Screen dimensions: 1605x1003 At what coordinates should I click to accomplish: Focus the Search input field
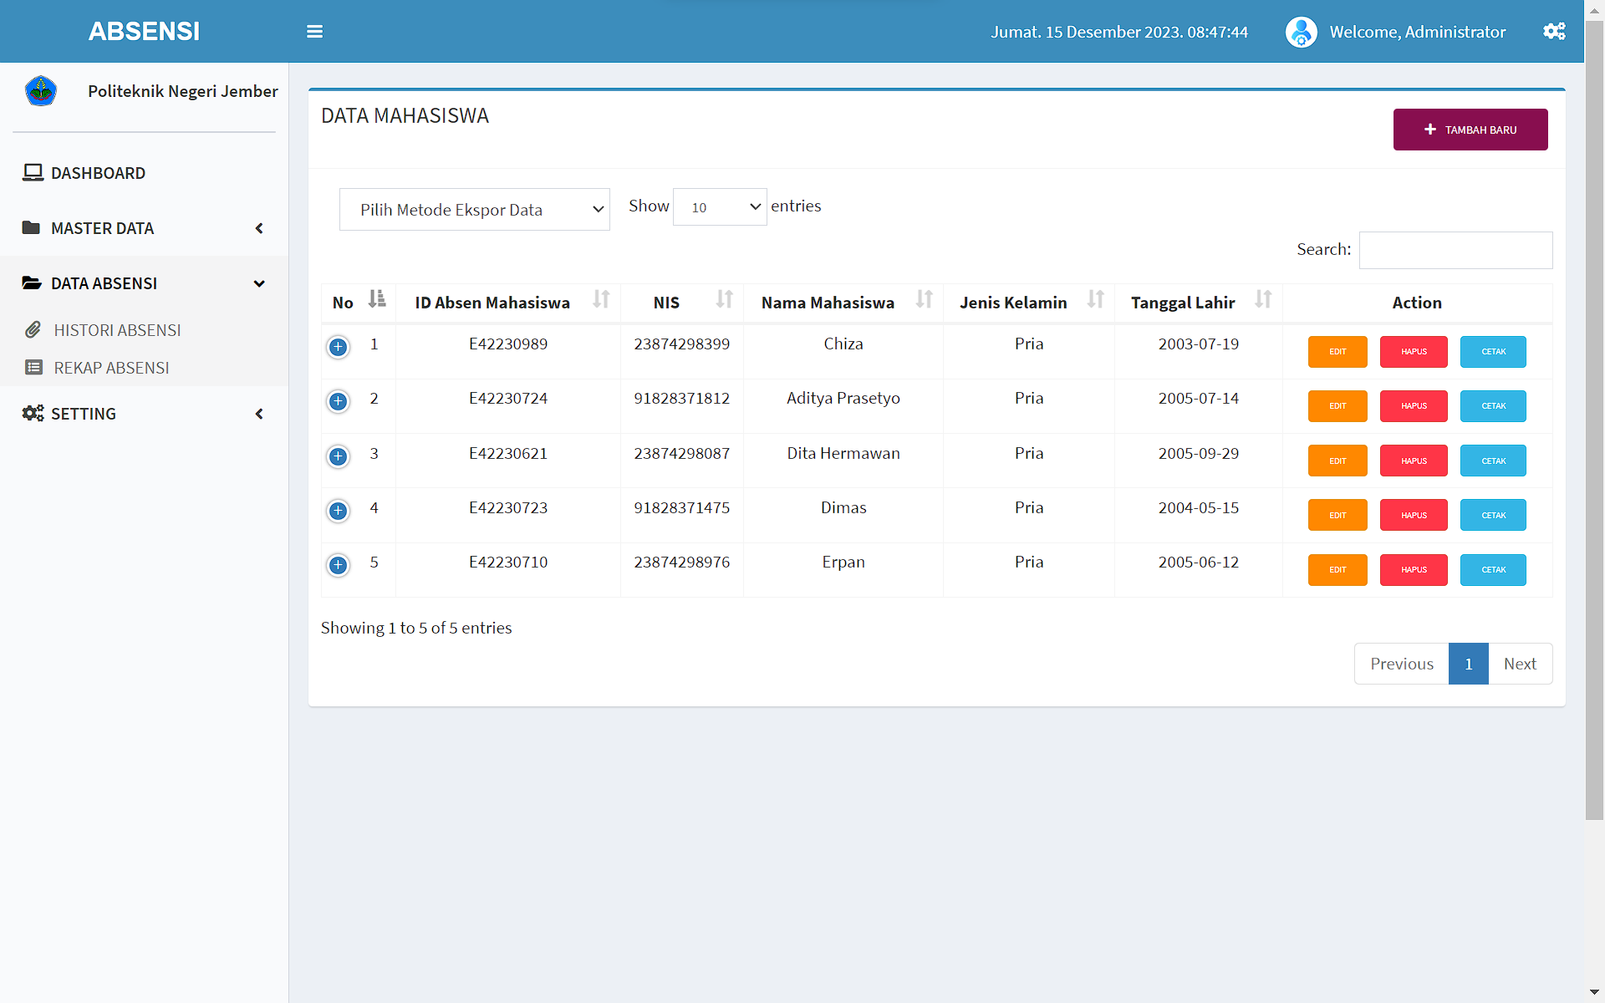pyautogui.click(x=1455, y=250)
